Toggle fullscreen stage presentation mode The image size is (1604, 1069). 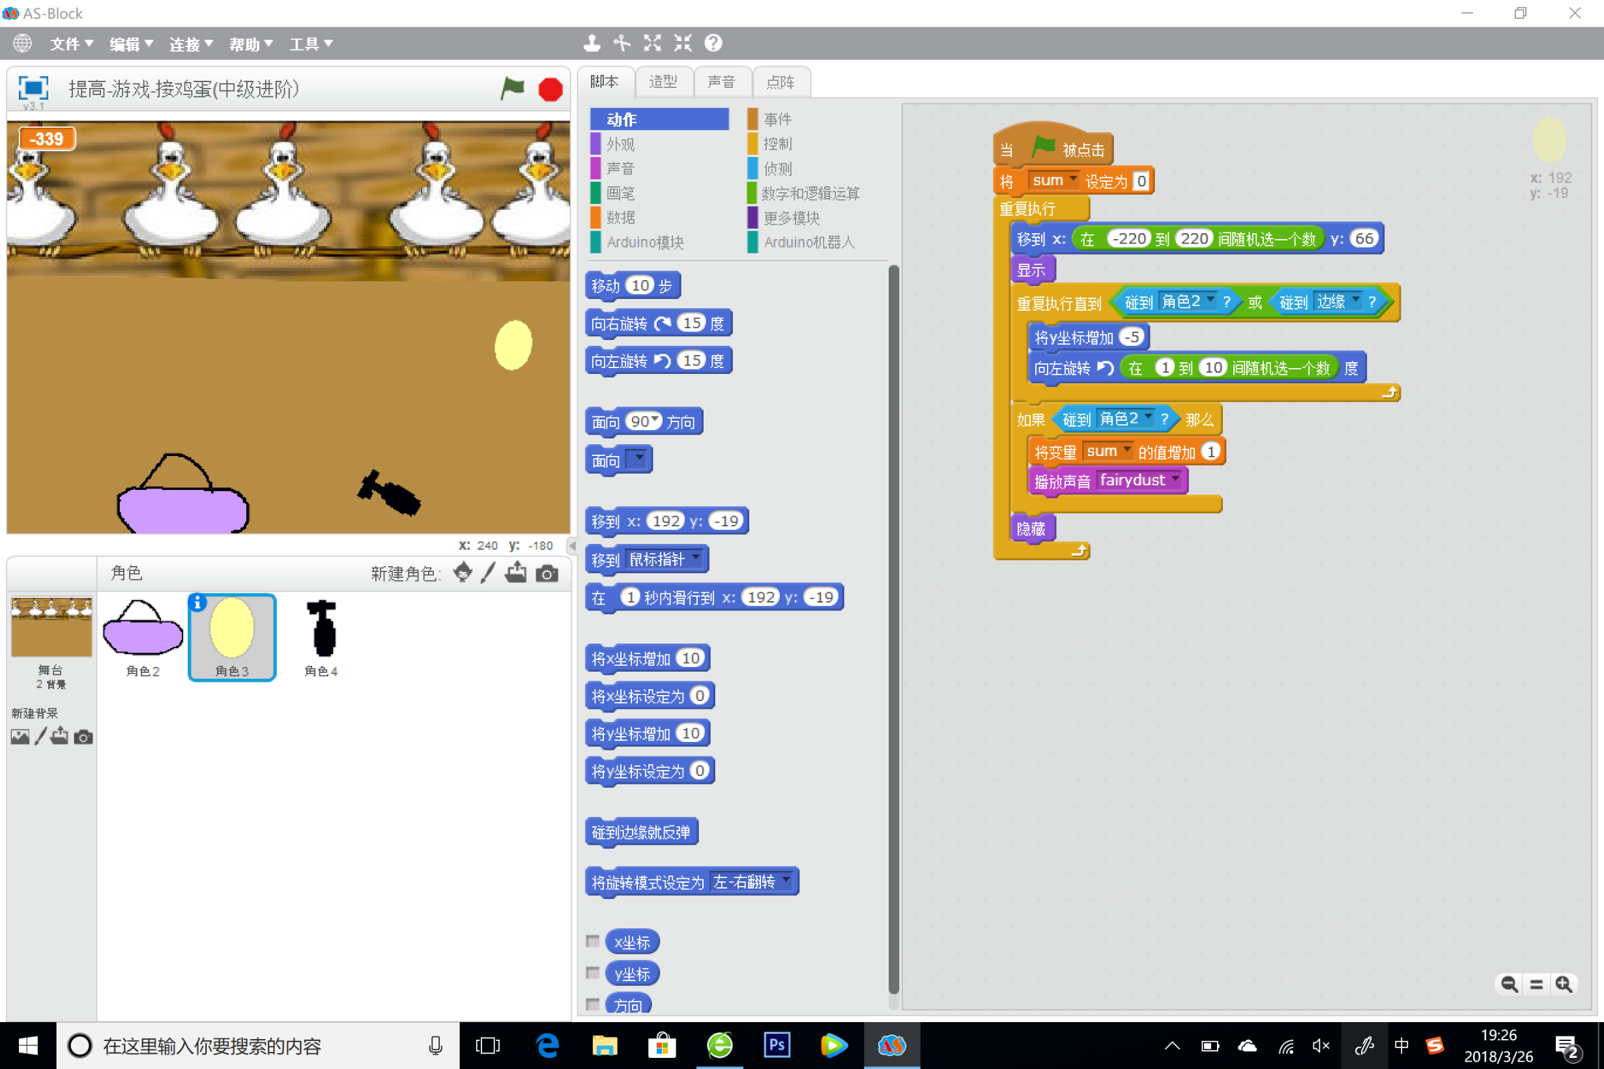(x=33, y=89)
